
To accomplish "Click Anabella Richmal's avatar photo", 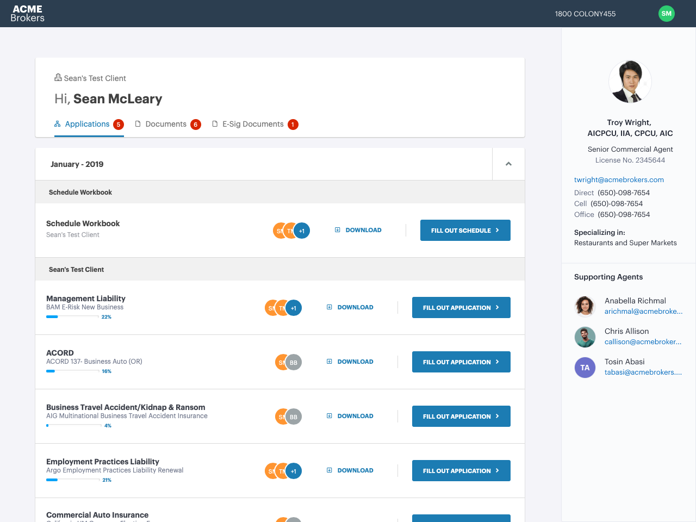I will 585,306.
